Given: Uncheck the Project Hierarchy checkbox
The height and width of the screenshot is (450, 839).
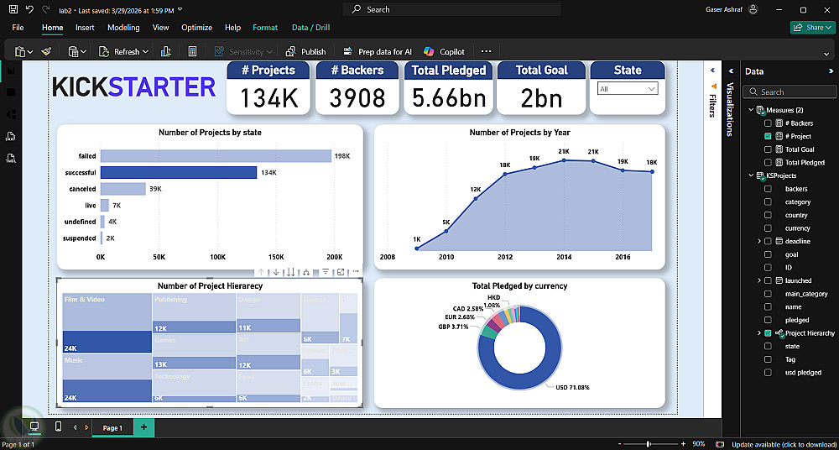Looking at the screenshot, I should pos(768,333).
